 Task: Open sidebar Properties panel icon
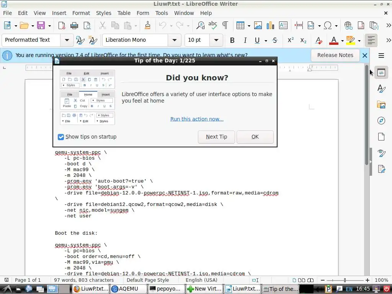click(x=381, y=72)
